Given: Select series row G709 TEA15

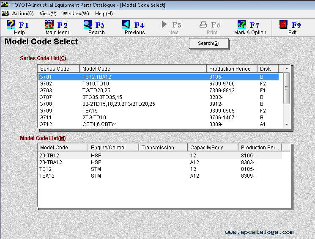Looking at the screenshot, I should tap(159, 111).
